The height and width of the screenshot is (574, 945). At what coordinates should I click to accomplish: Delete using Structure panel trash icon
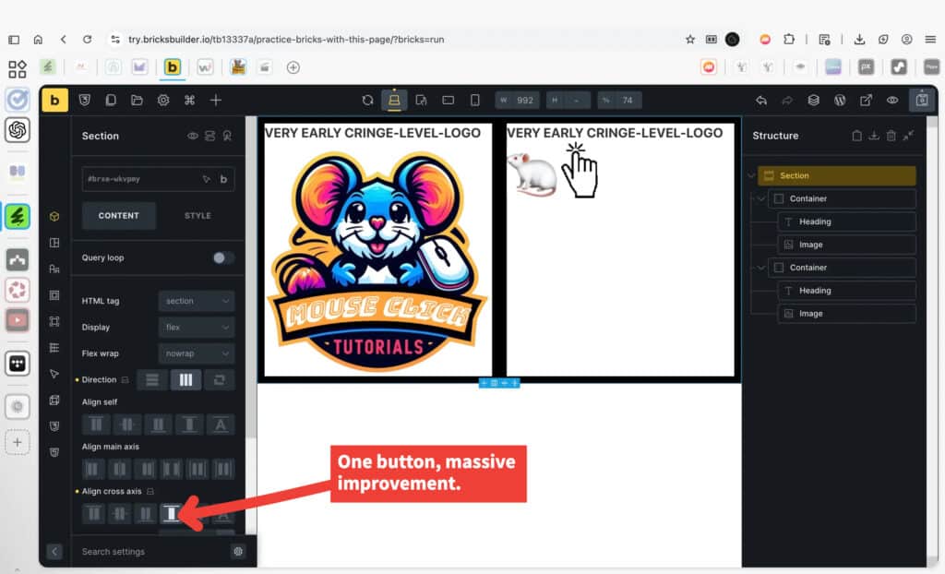click(891, 136)
